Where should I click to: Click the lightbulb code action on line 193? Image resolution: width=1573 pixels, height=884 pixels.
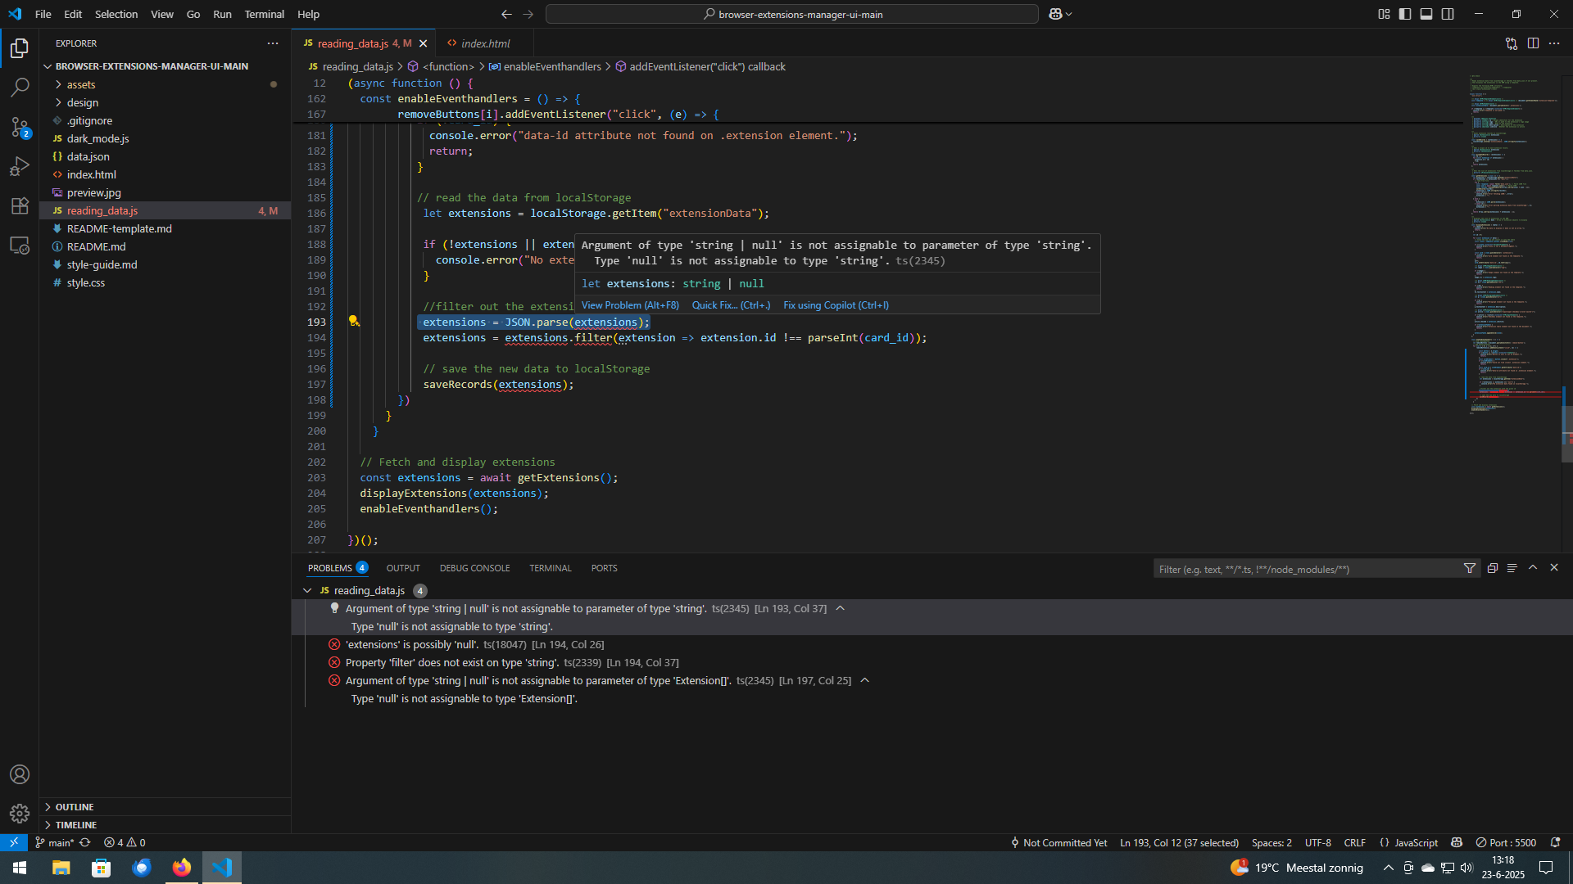click(353, 322)
